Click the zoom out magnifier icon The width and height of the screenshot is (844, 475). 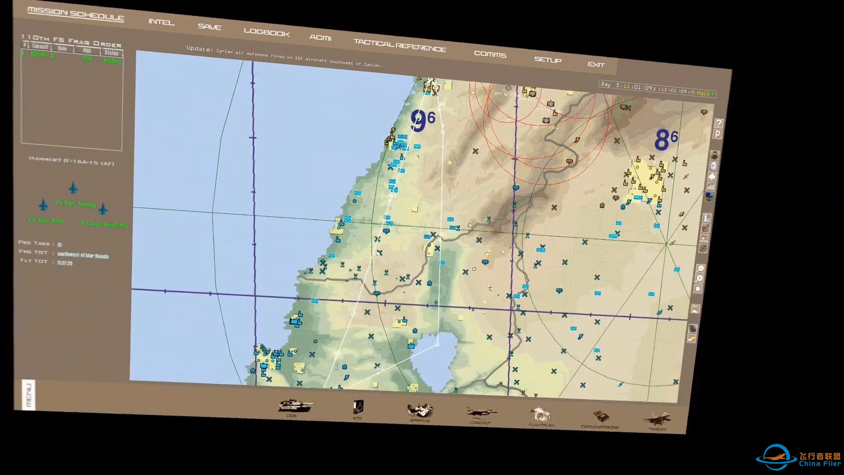click(x=700, y=269)
